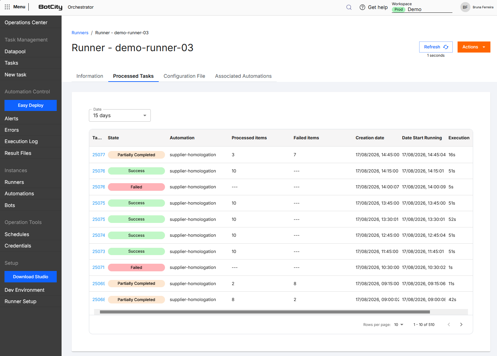Screen dimensions: 497x356
Task: Open the search magnifier icon
Action: pyautogui.click(x=349, y=7)
